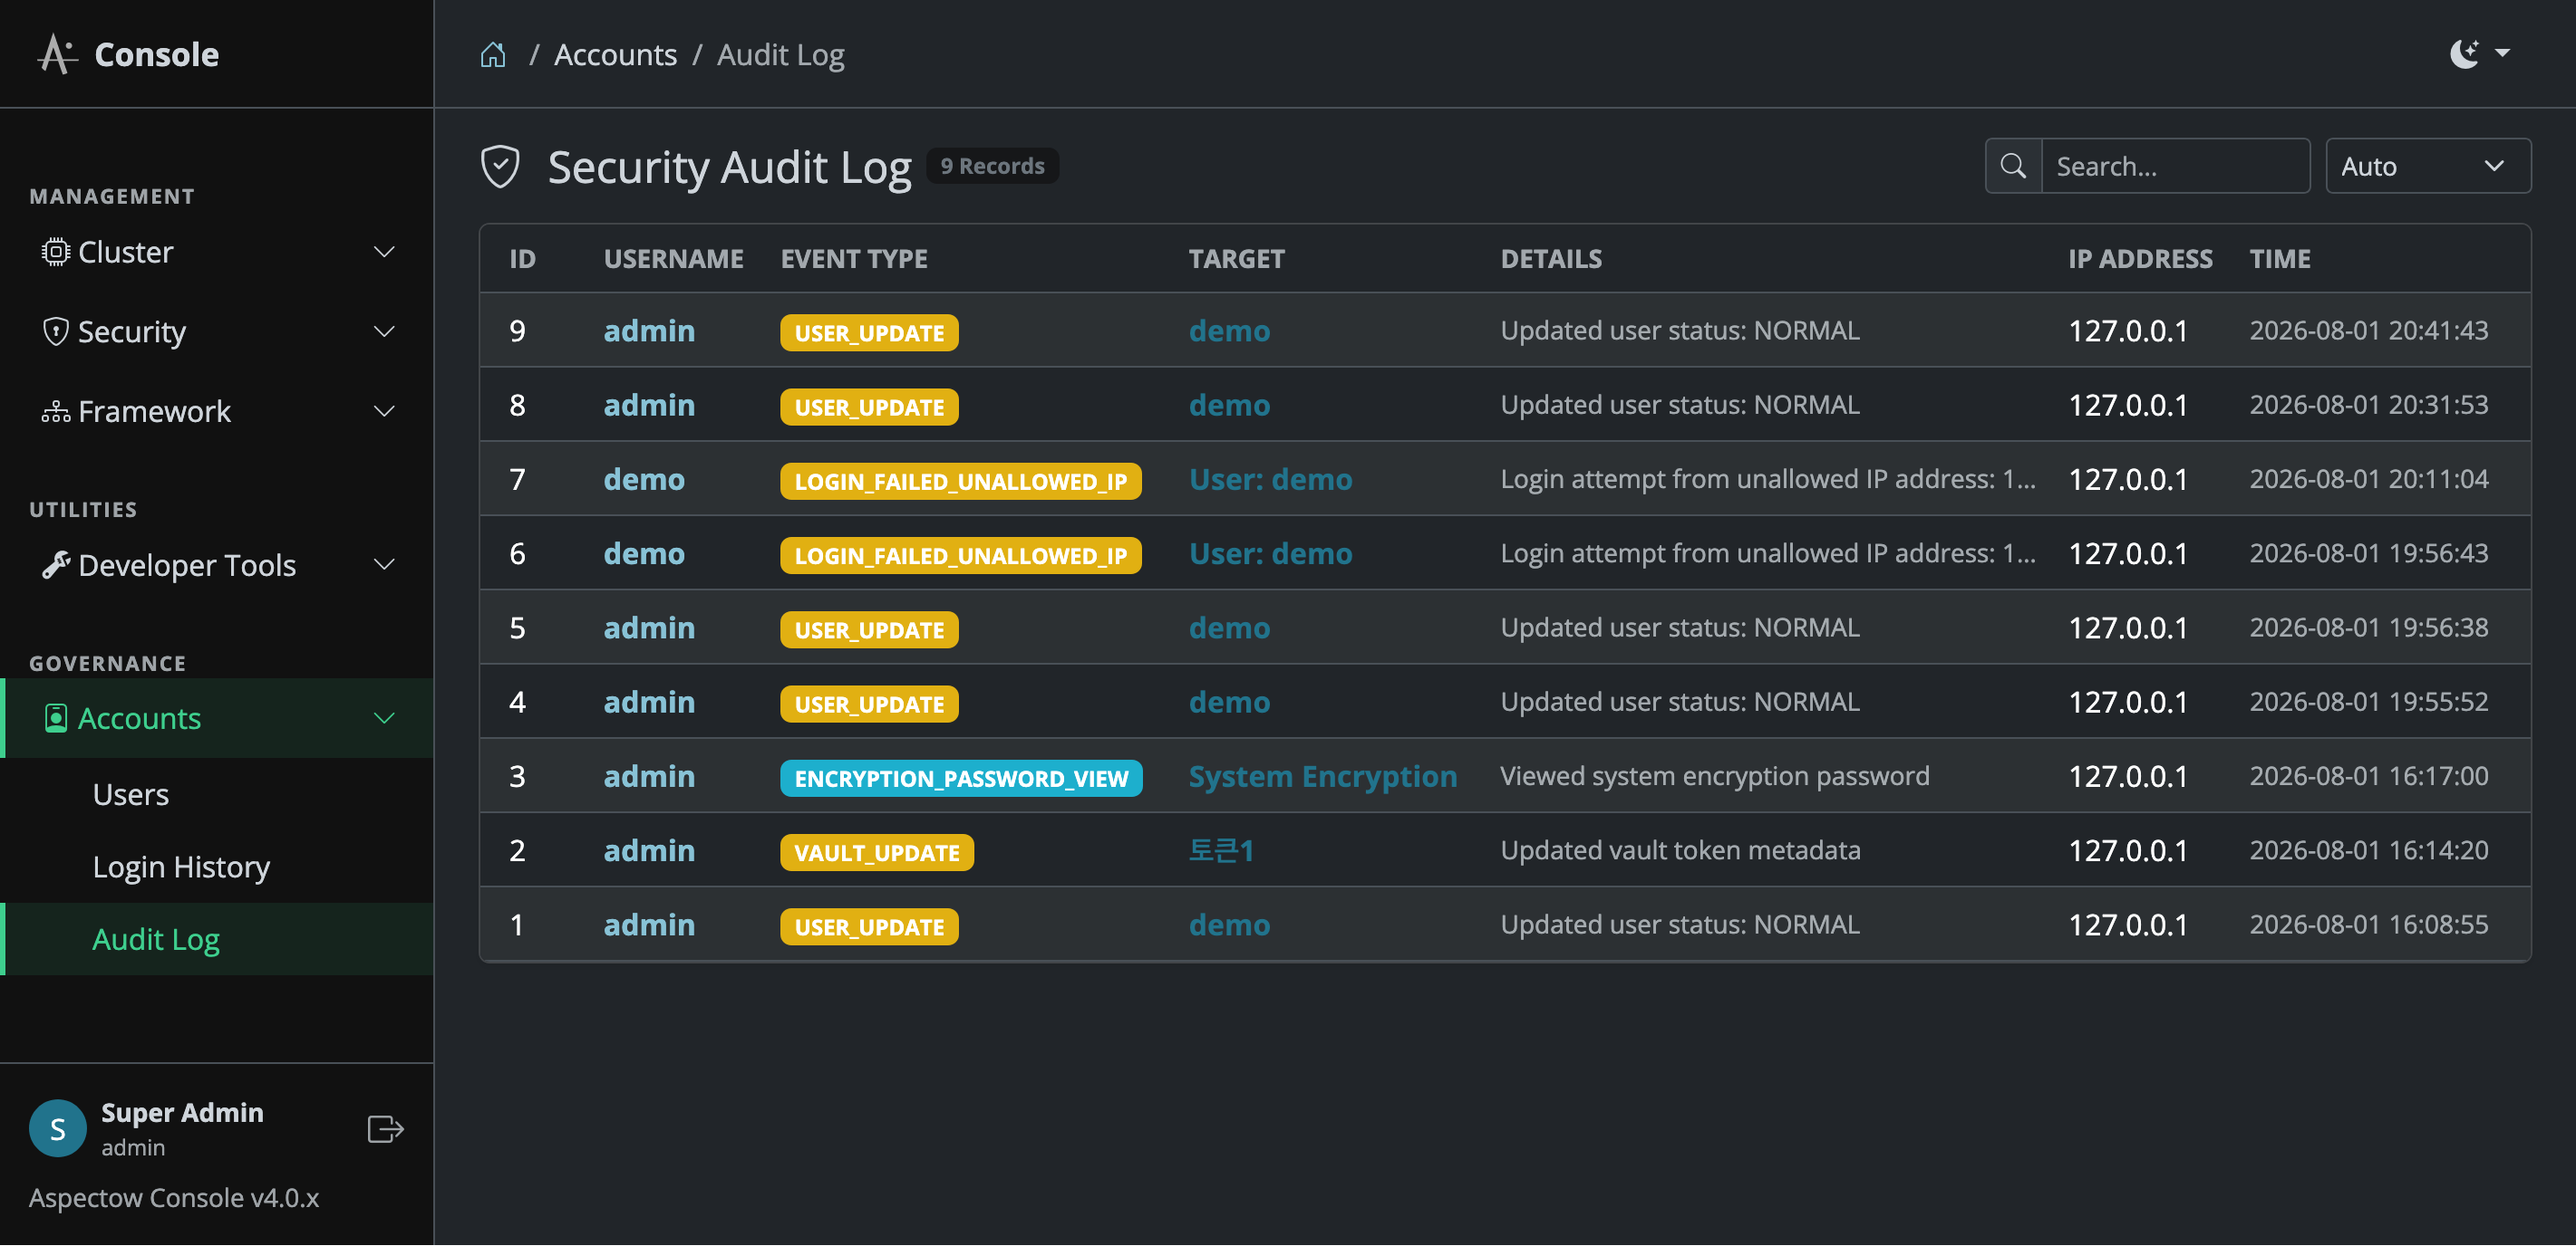Click demo username in row 7
Viewport: 2576px width, 1246px height.
[x=644, y=480]
